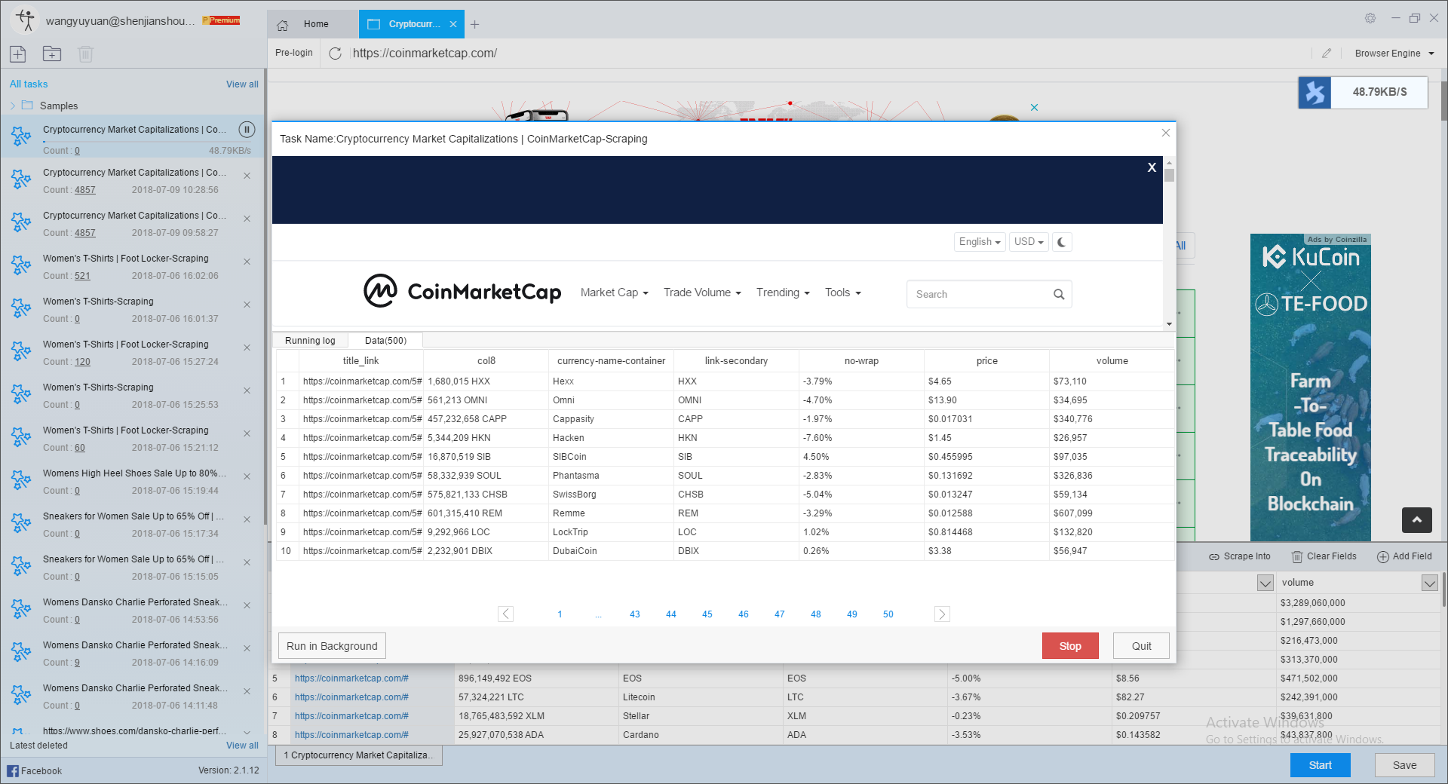Viewport: 1448px width, 784px height.
Task: Click Add Field button
Action: click(x=1404, y=556)
